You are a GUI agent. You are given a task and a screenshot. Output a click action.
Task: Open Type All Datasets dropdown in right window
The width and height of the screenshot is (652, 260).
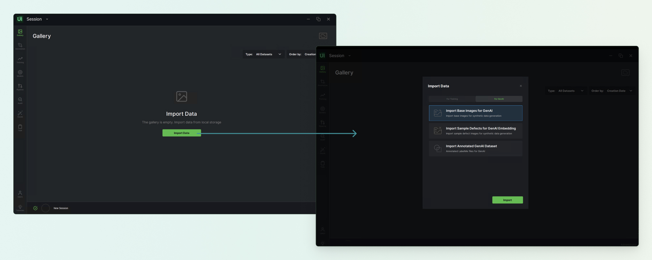(566, 91)
